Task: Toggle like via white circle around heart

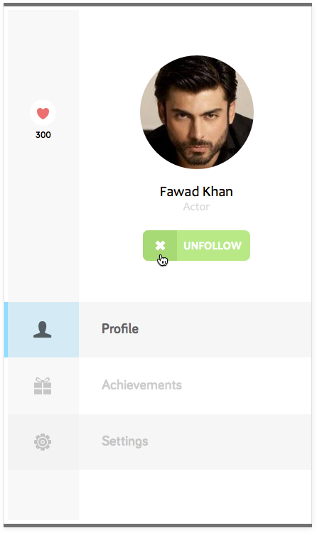Action: click(x=43, y=112)
